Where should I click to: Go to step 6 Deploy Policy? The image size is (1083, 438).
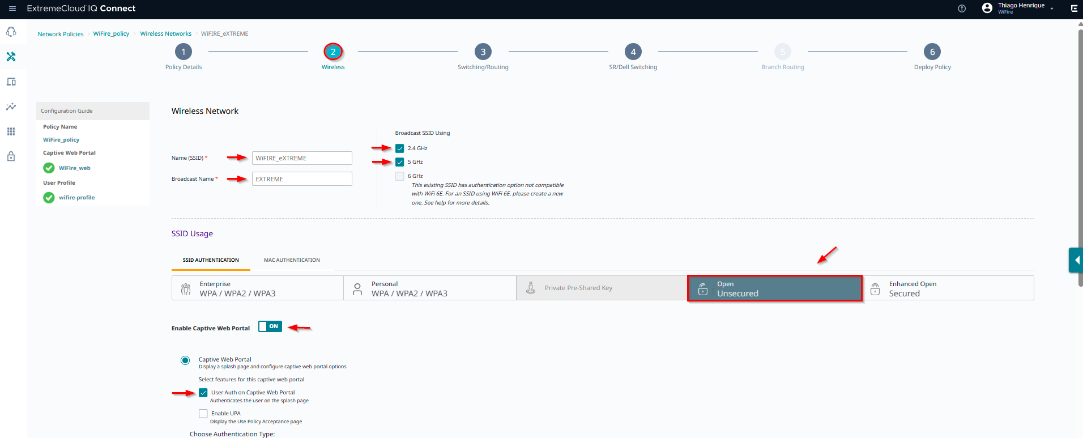932,52
